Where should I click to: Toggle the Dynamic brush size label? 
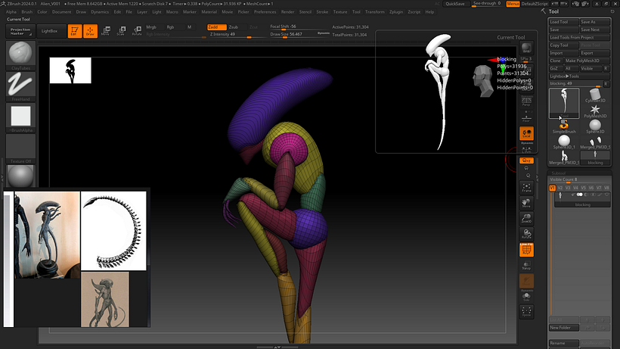click(x=324, y=33)
